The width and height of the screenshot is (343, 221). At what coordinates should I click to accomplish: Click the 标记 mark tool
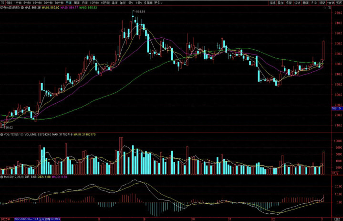coord(322,3)
